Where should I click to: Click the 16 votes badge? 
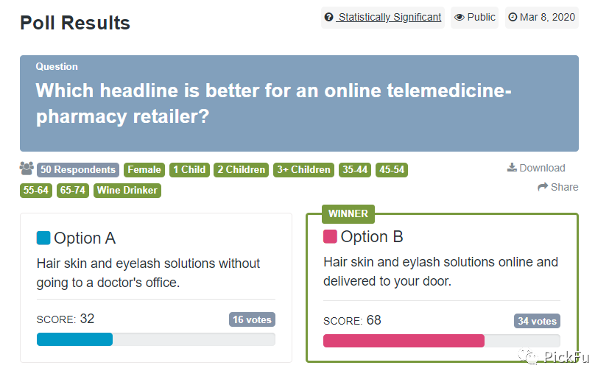(x=252, y=319)
